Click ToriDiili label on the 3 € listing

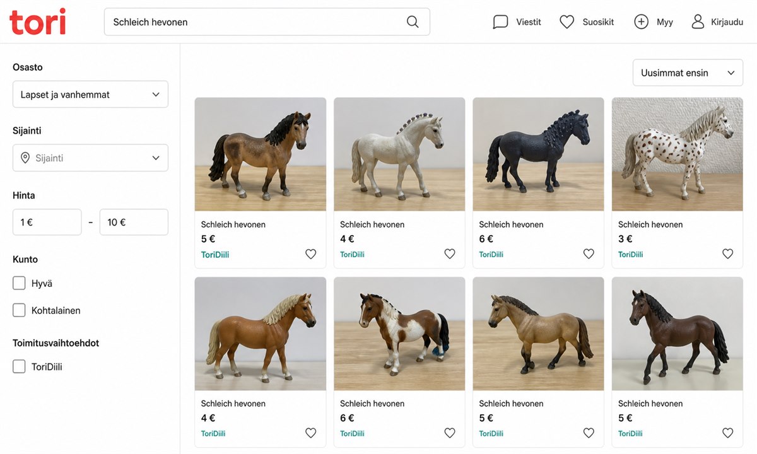pyautogui.click(x=630, y=255)
